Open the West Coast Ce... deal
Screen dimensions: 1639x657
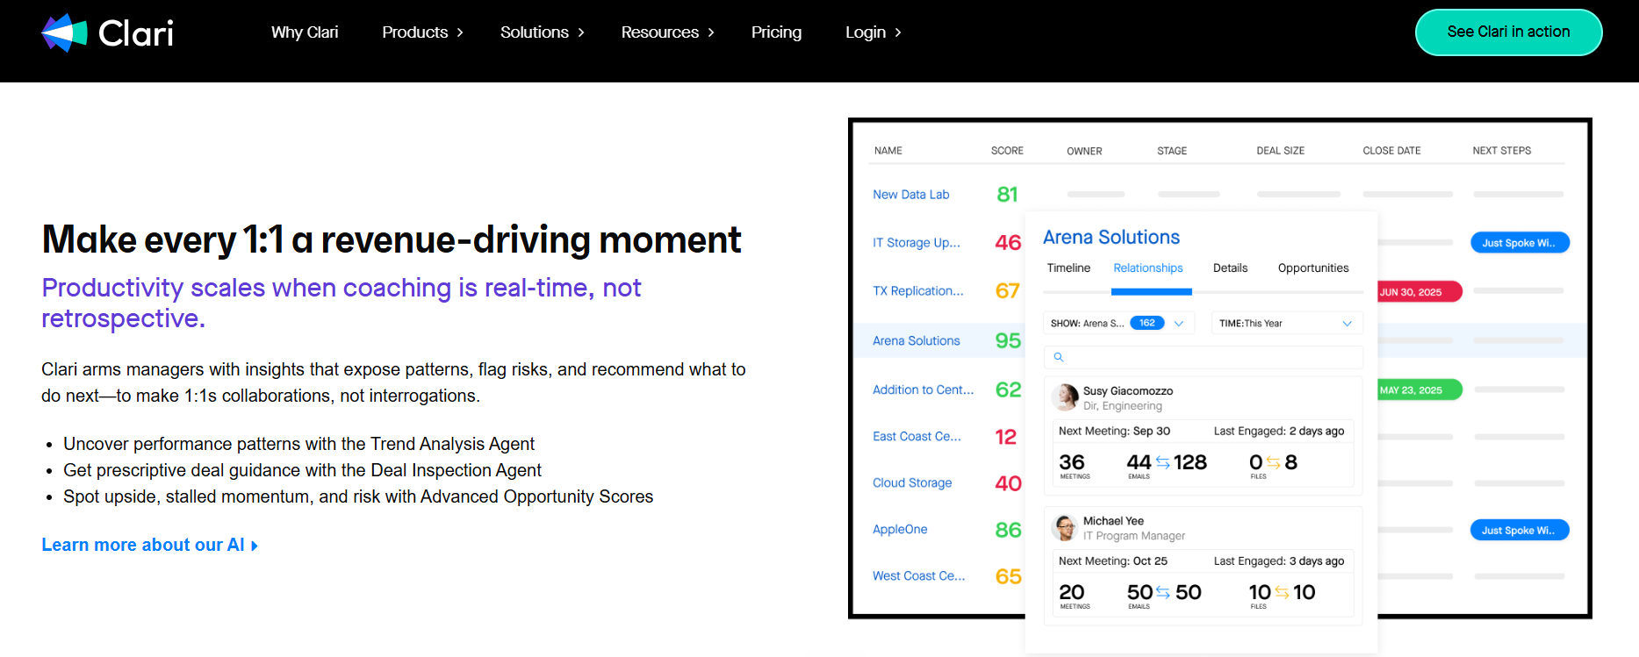919,575
